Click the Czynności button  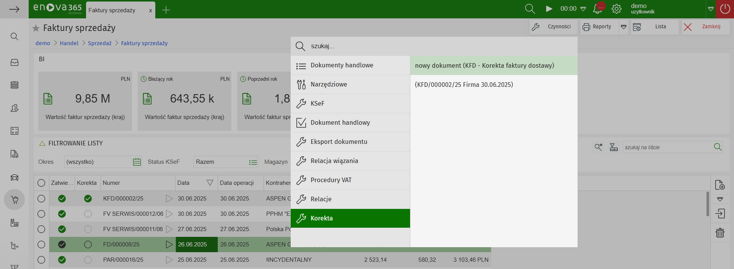pyautogui.click(x=553, y=27)
